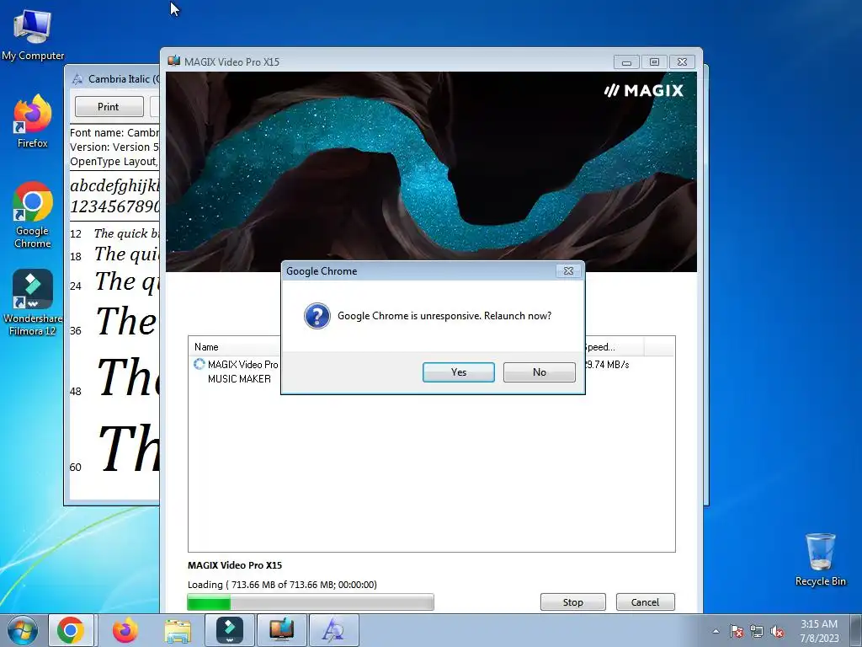Show hidden system tray icons
862x647 pixels.
pos(716,631)
